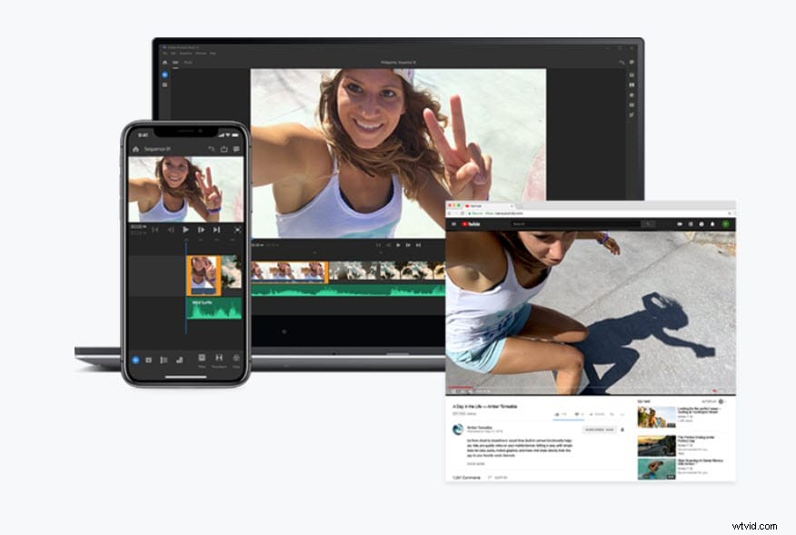
Task: Tap the fullscreen icon in the phone playback bar
Action: (x=238, y=229)
